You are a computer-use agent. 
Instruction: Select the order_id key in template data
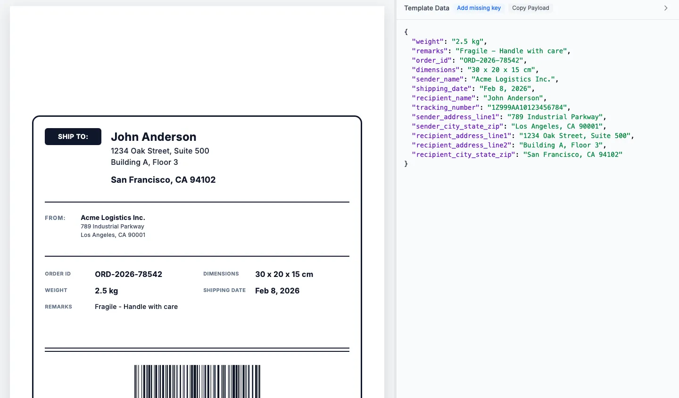point(431,60)
